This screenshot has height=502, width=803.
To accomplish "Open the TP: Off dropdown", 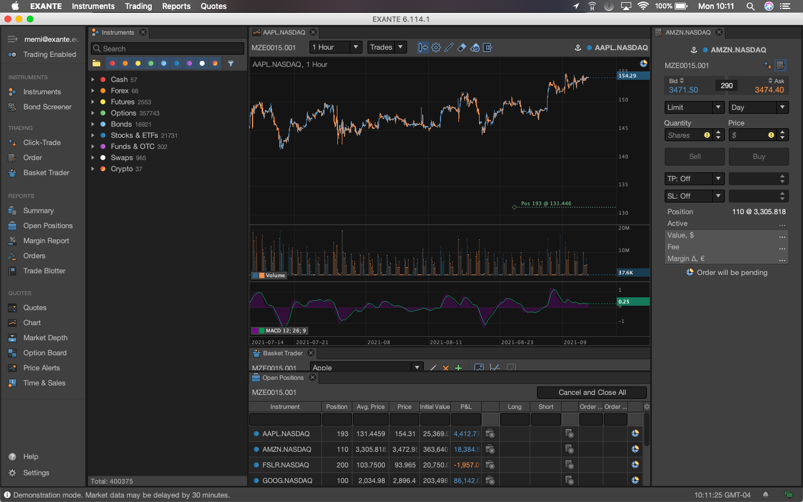I will click(x=694, y=178).
